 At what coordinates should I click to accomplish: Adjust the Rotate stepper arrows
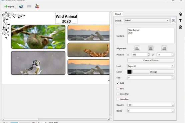click(173, 111)
